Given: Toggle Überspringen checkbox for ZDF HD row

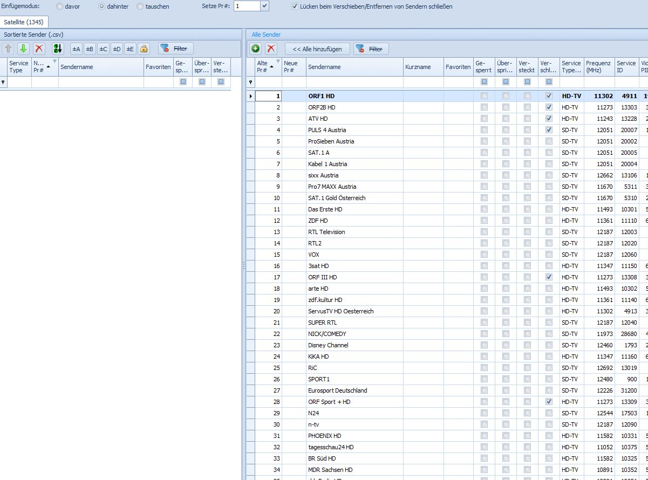Looking at the screenshot, I should coord(506,221).
